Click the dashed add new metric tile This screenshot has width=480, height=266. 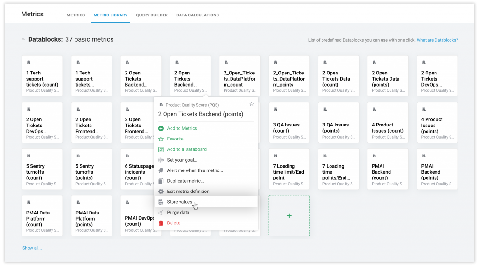(x=289, y=215)
